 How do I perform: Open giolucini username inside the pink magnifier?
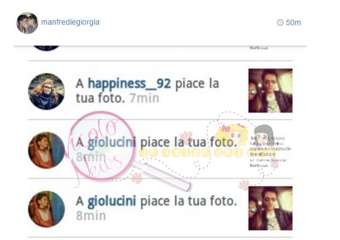[x=112, y=142]
